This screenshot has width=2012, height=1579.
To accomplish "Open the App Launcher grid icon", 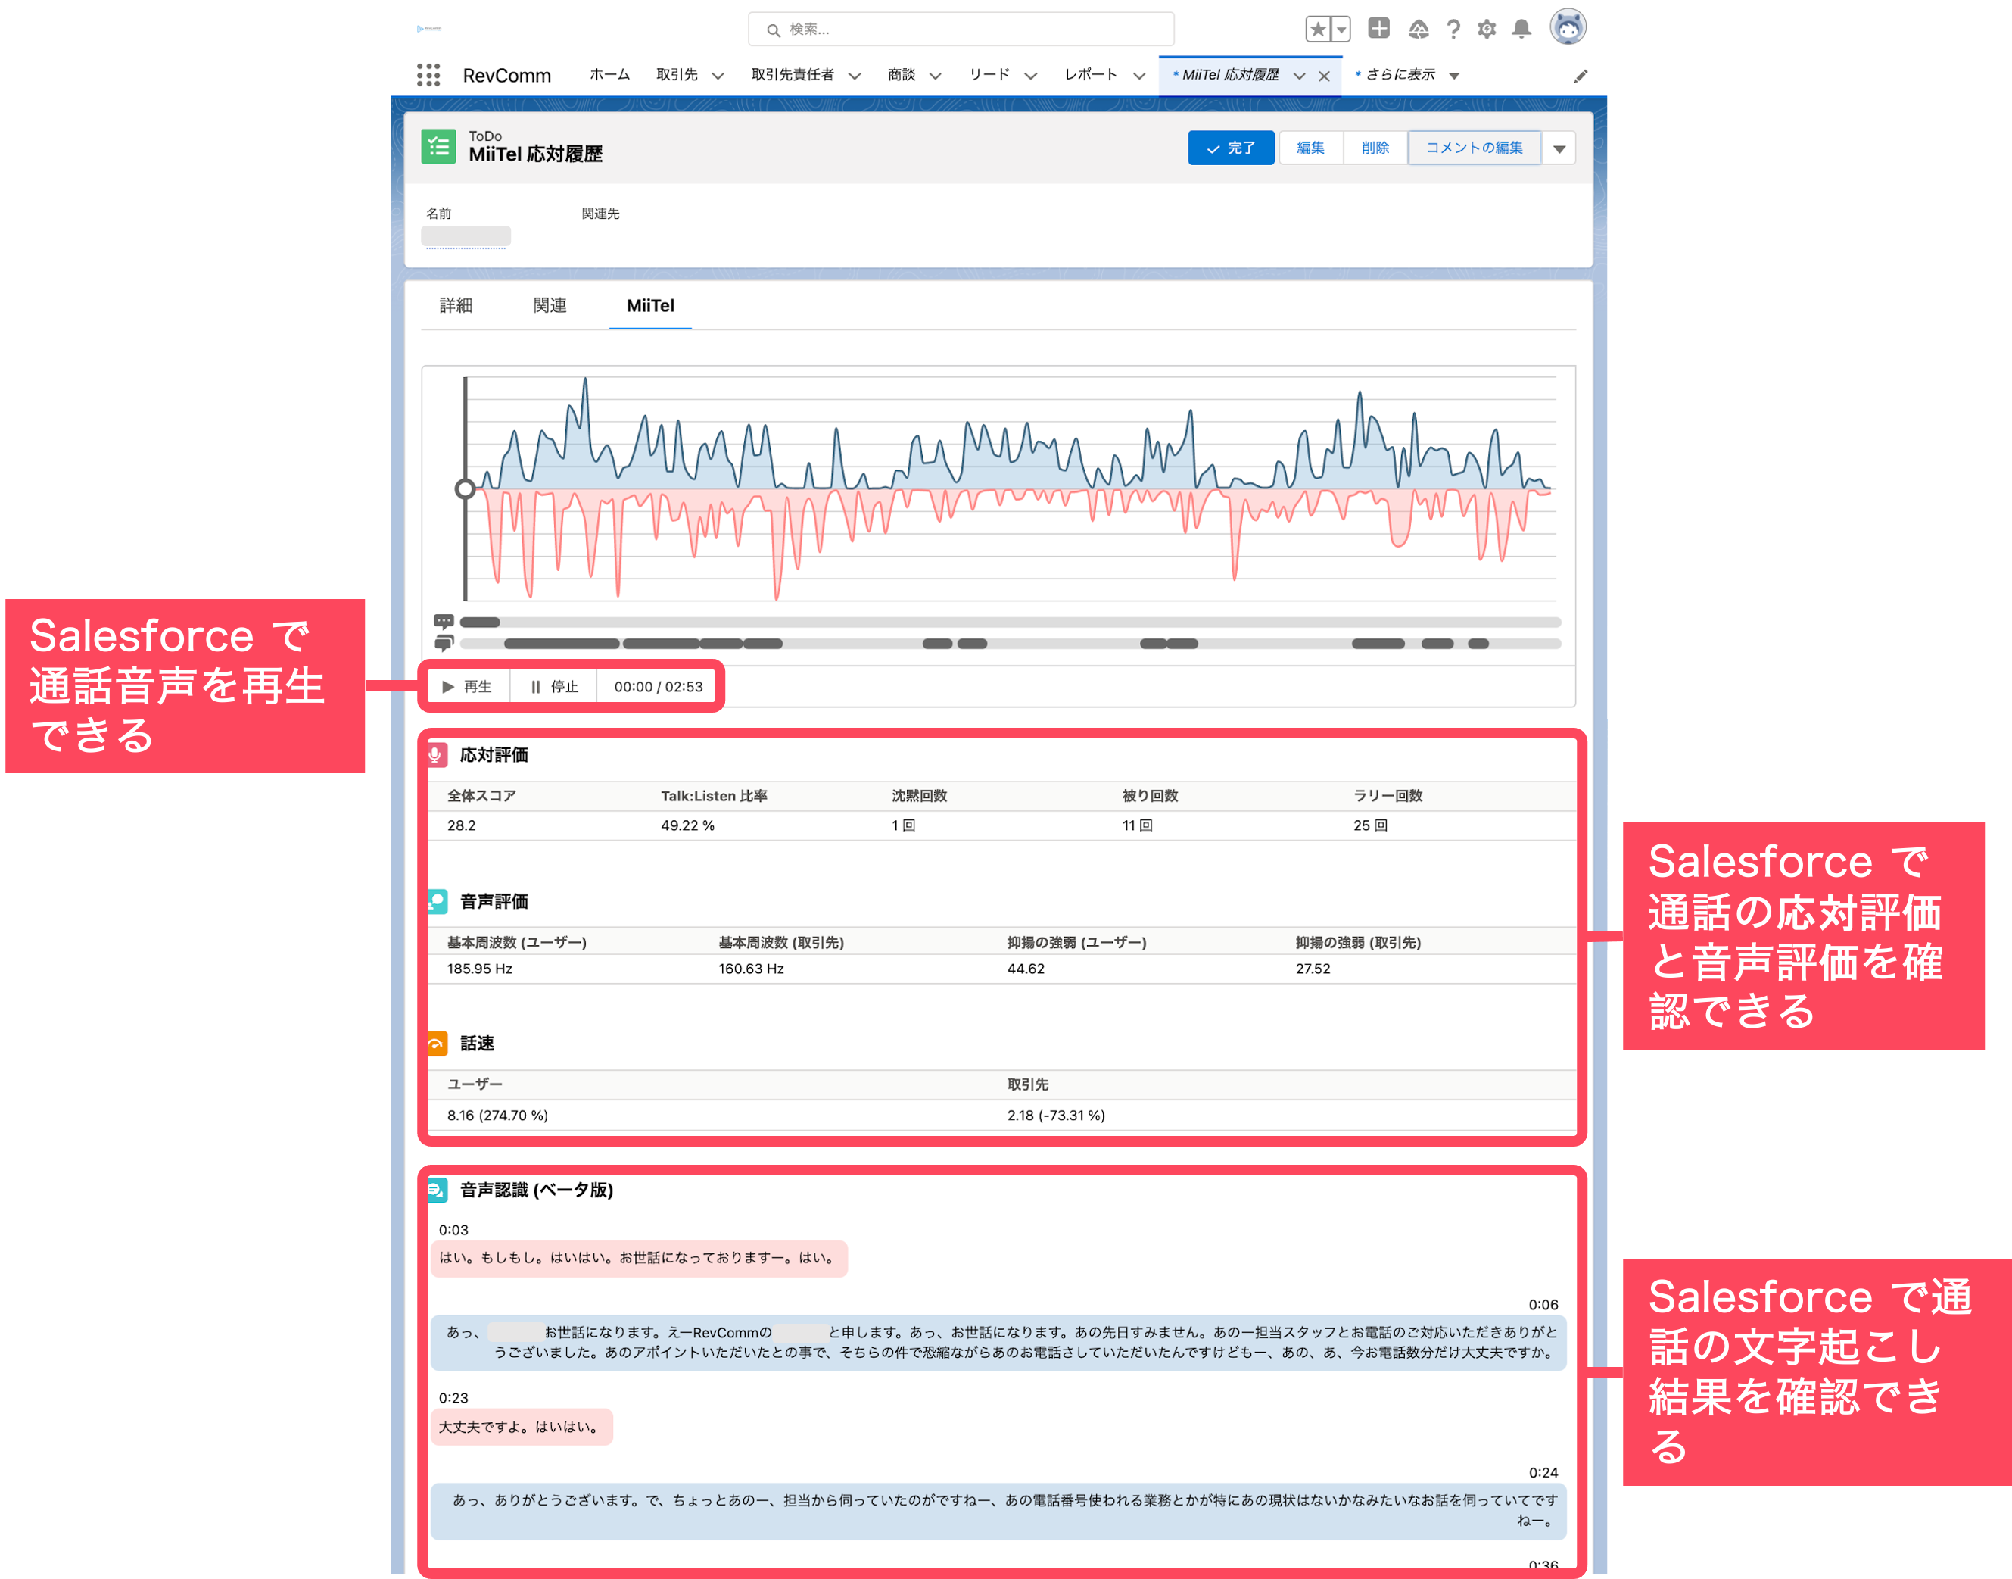I will [x=428, y=75].
